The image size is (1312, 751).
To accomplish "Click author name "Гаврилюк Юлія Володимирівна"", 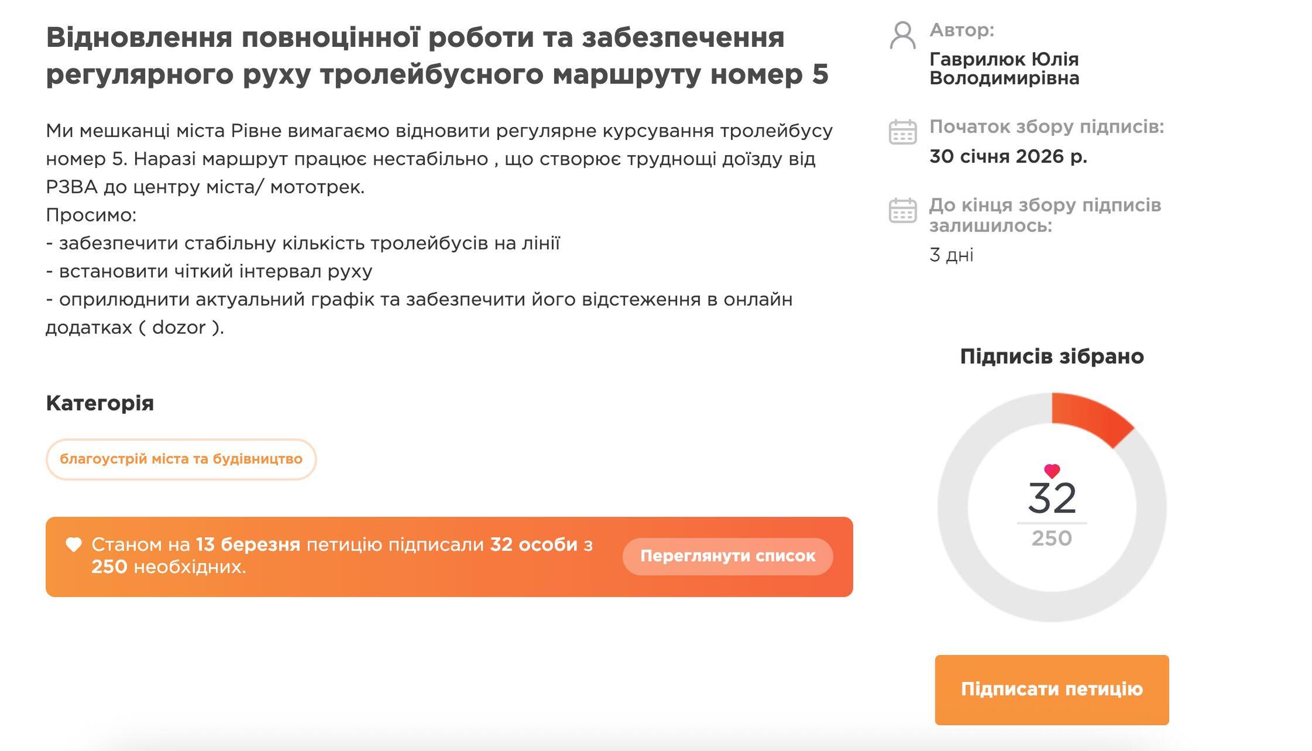I will pos(1004,69).
